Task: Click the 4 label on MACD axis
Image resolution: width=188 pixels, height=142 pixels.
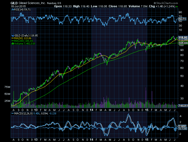Action: pyautogui.click(x=180, y=116)
